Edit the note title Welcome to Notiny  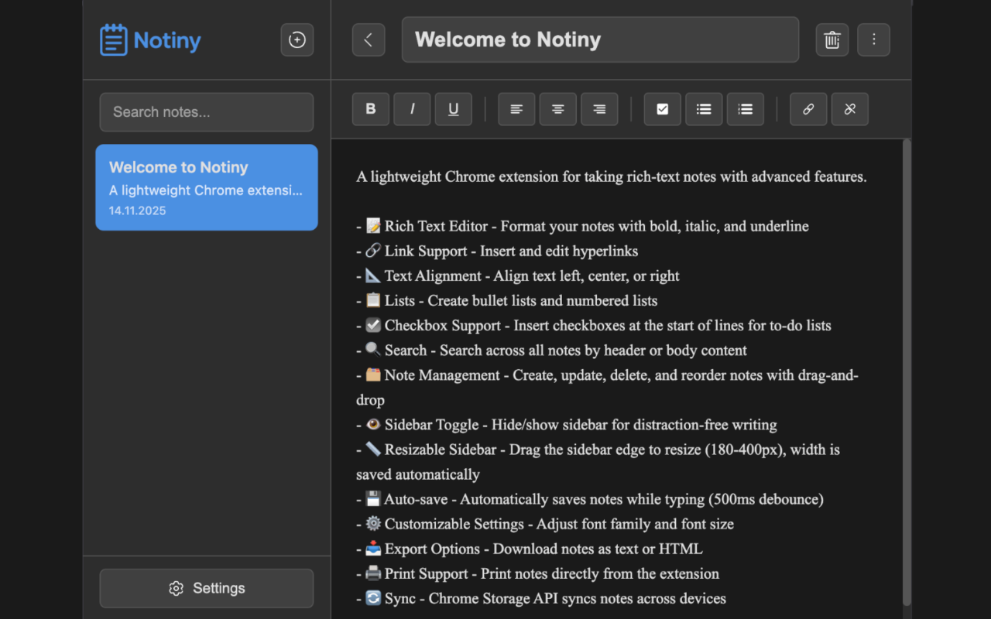(600, 39)
